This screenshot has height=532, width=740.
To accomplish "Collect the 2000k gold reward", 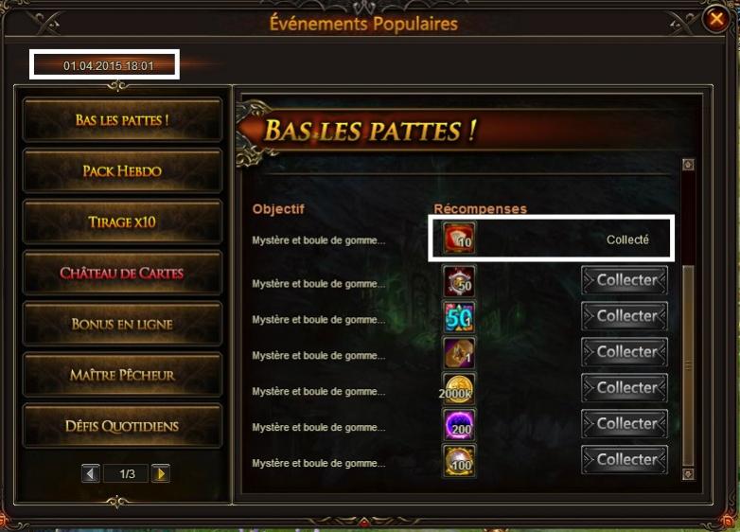I will click(625, 388).
